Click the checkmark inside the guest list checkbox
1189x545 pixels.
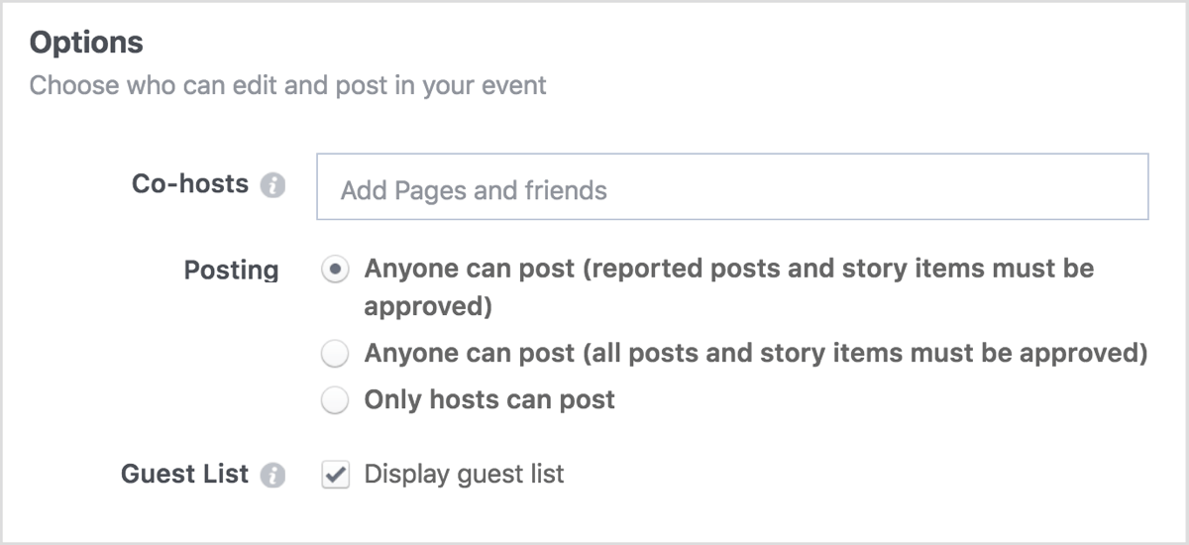336,476
